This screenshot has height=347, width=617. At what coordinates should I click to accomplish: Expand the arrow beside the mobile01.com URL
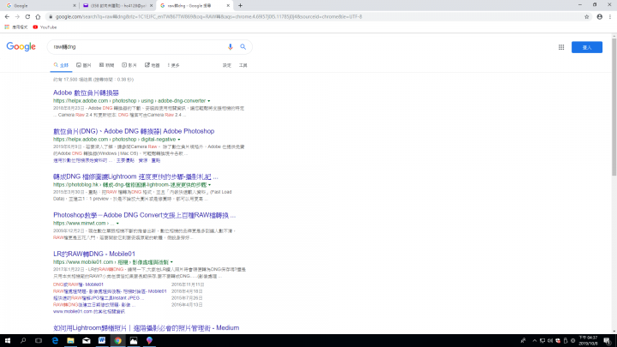171,262
